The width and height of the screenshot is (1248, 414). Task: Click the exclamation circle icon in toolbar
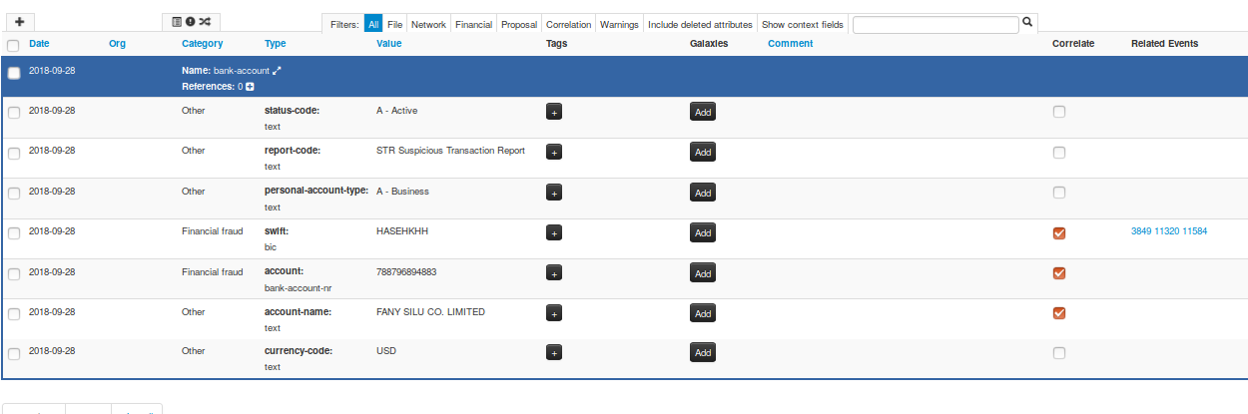(191, 21)
